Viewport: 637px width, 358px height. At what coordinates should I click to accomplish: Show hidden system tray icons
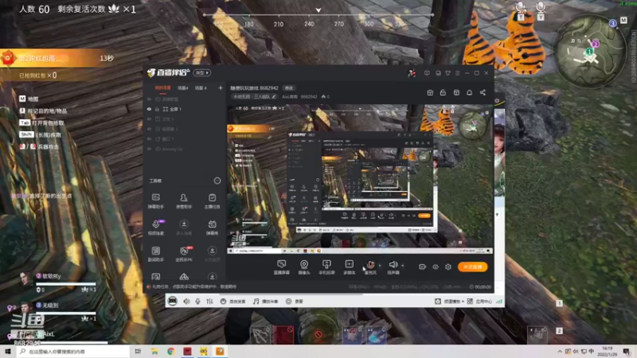tap(560, 351)
